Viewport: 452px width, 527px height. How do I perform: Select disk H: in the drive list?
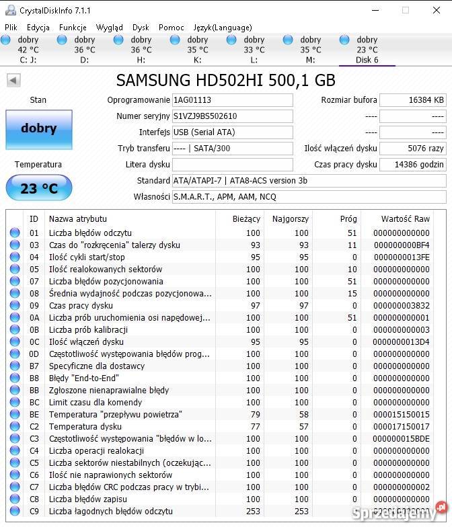(x=141, y=50)
